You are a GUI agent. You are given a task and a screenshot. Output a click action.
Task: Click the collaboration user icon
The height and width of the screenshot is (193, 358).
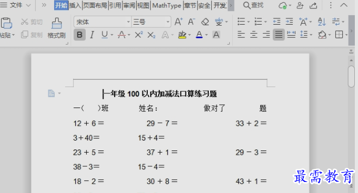pyautogui.click(x=300, y=5)
